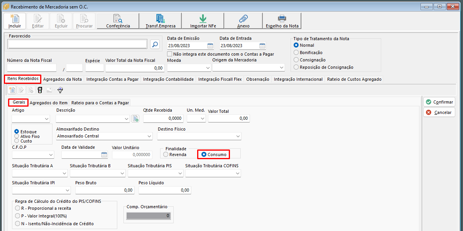Click the Cancelar button

click(x=439, y=112)
